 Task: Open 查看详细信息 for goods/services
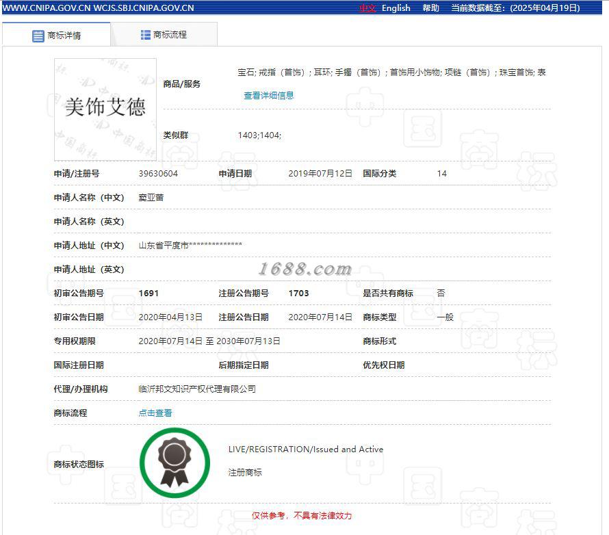(x=268, y=96)
